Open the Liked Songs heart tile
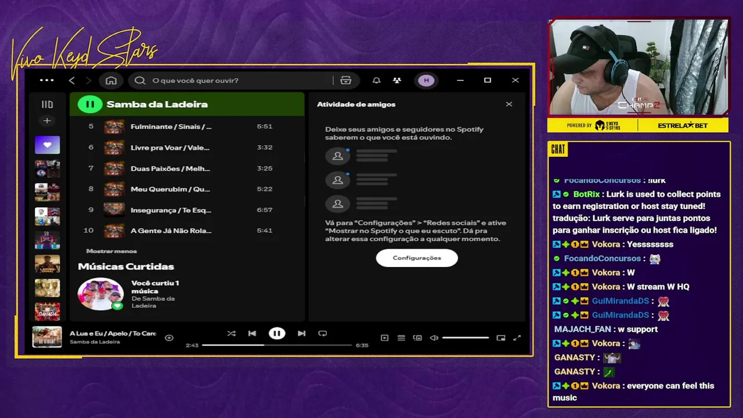This screenshot has width=743, height=418. pos(47,145)
